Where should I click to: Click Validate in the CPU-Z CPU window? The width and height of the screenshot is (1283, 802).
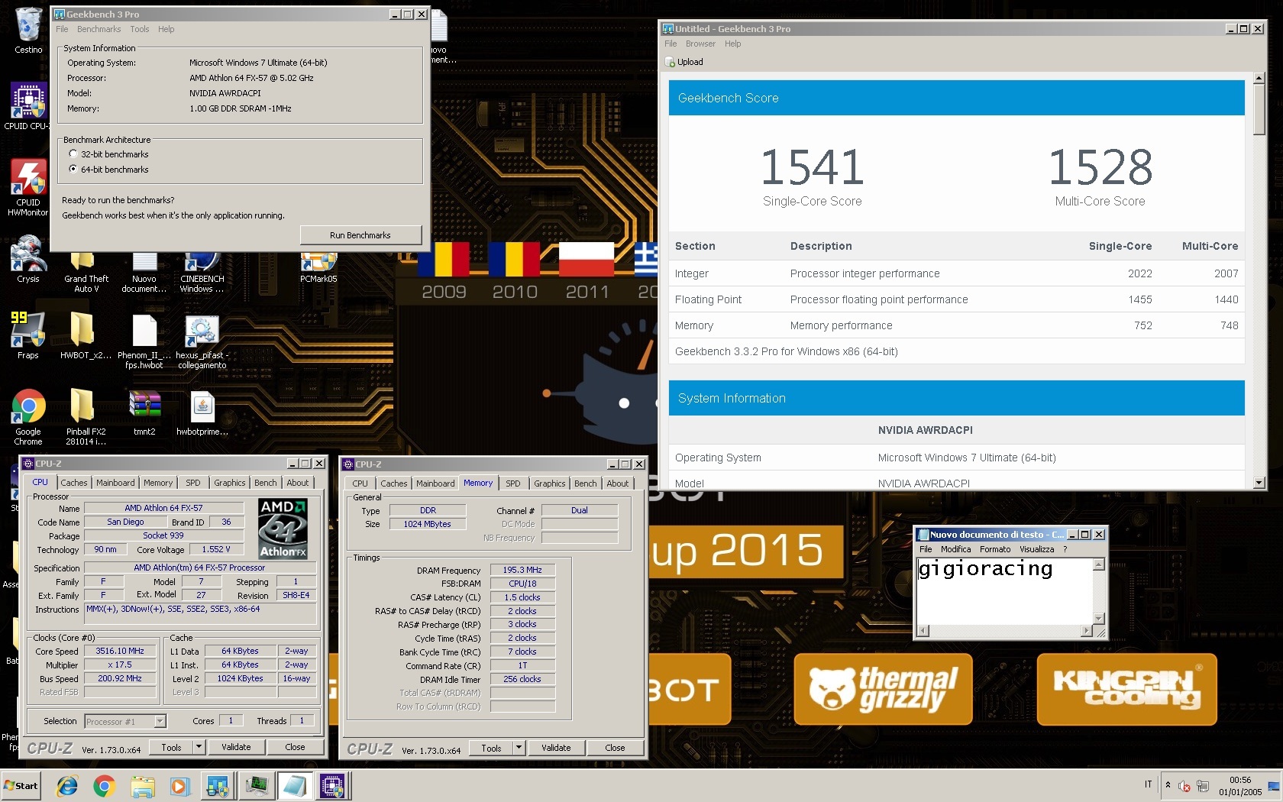click(x=236, y=748)
